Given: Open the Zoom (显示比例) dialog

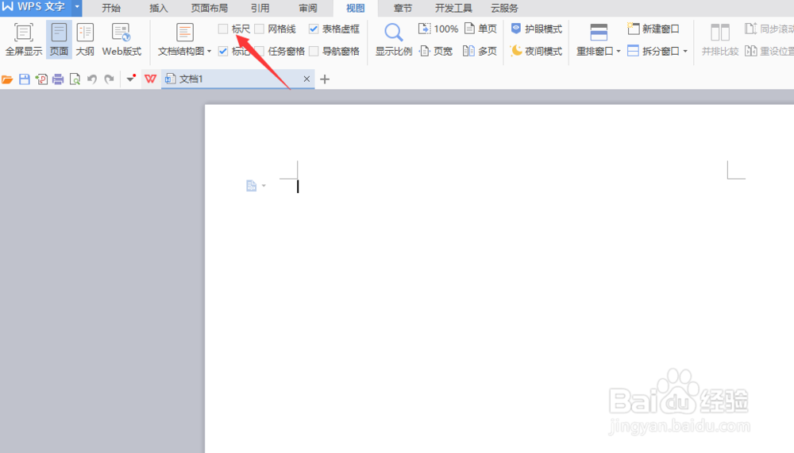Looking at the screenshot, I should (394, 40).
